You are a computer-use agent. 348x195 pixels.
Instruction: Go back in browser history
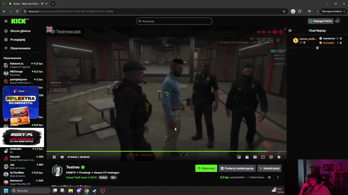coord(4,11)
